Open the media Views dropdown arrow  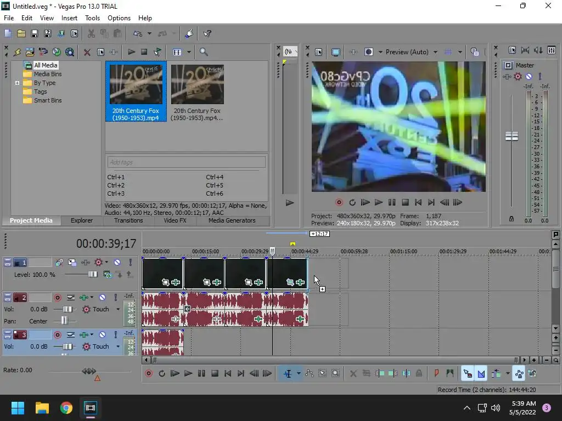point(189,52)
